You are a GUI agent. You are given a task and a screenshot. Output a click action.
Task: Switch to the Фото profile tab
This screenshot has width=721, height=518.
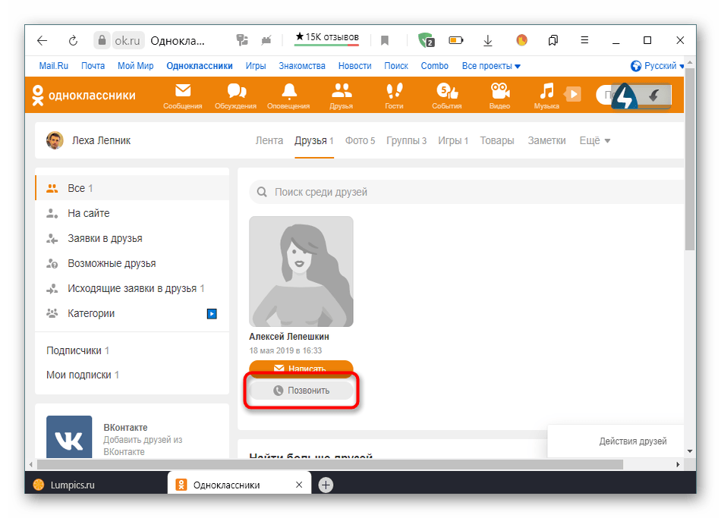[360, 140]
